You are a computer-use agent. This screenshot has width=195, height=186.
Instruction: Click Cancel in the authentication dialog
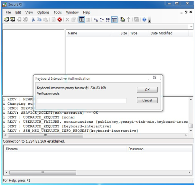pos(147,100)
